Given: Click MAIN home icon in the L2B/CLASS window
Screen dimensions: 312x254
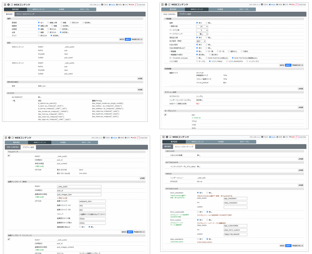Looking at the screenshot, I should click(272, 137).
